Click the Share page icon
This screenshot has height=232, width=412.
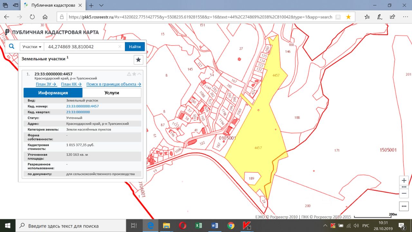click(x=392, y=17)
